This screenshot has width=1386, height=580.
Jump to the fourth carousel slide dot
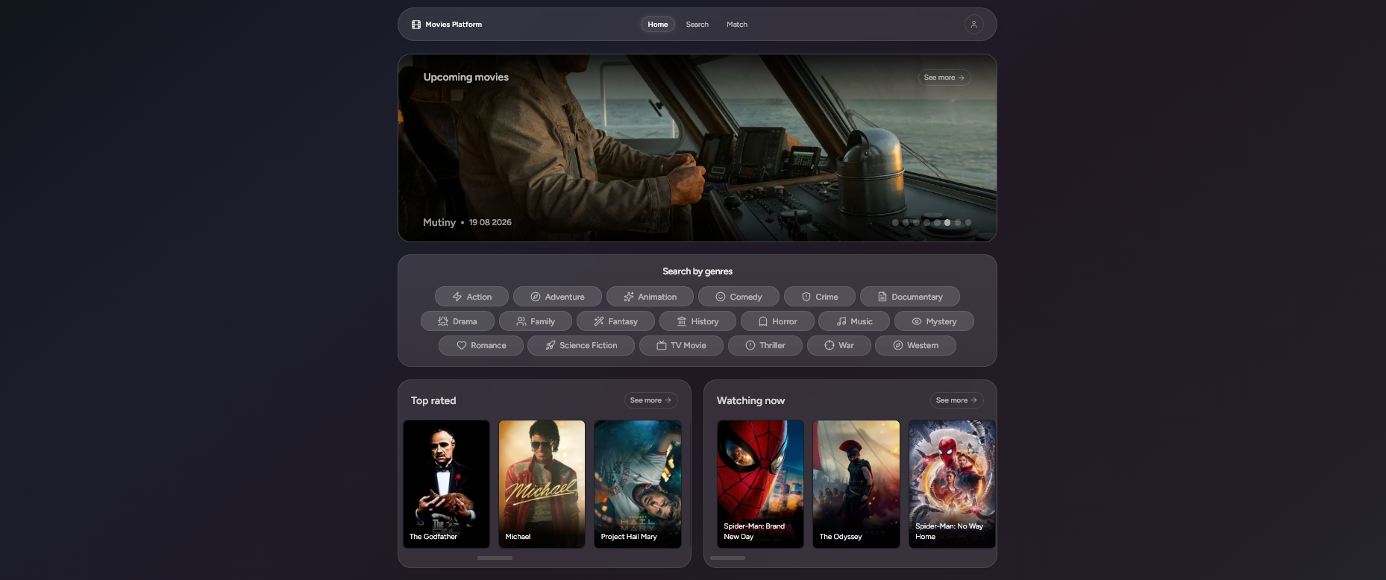pyautogui.click(x=926, y=222)
